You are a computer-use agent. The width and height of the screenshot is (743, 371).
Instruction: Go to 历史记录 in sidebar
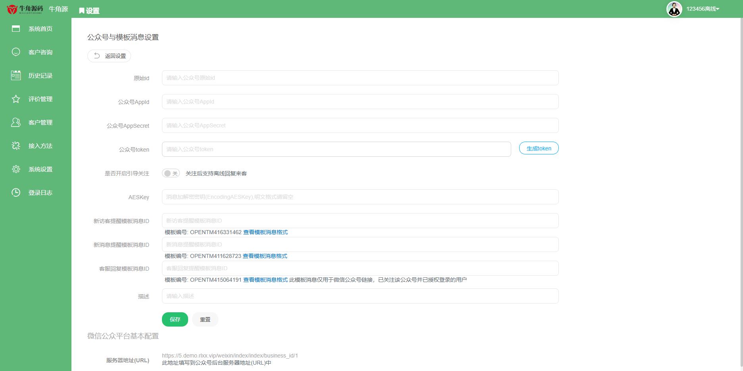(36, 75)
